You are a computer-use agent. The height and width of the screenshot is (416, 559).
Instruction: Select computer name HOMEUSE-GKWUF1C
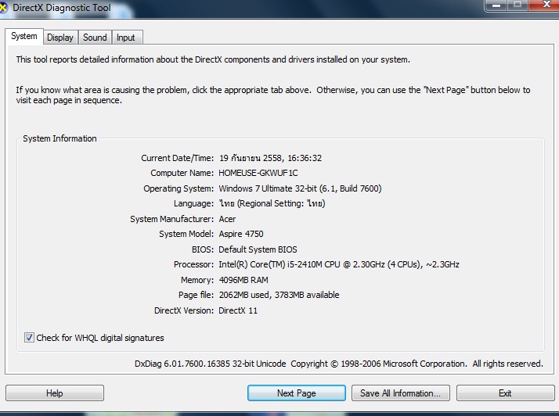[258, 173]
